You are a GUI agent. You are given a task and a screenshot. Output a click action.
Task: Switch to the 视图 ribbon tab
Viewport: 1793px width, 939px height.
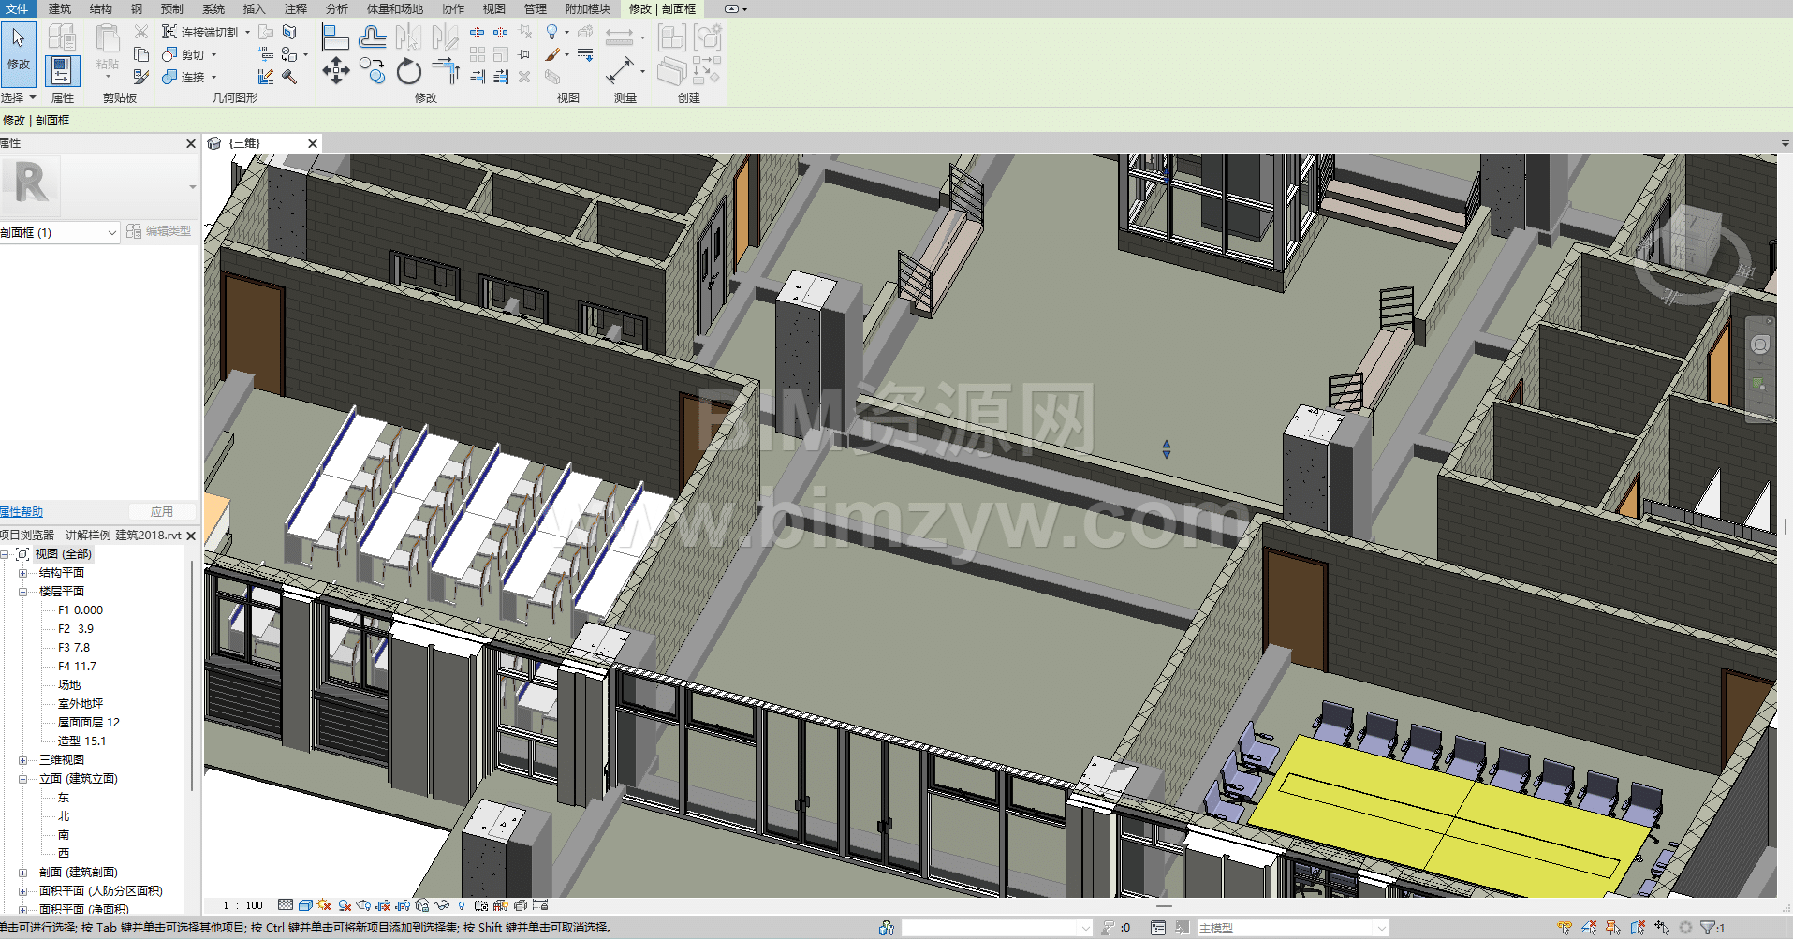point(493,8)
